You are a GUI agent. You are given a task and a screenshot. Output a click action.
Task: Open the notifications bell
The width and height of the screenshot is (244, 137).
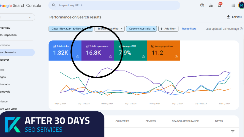[x=220, y=5]
